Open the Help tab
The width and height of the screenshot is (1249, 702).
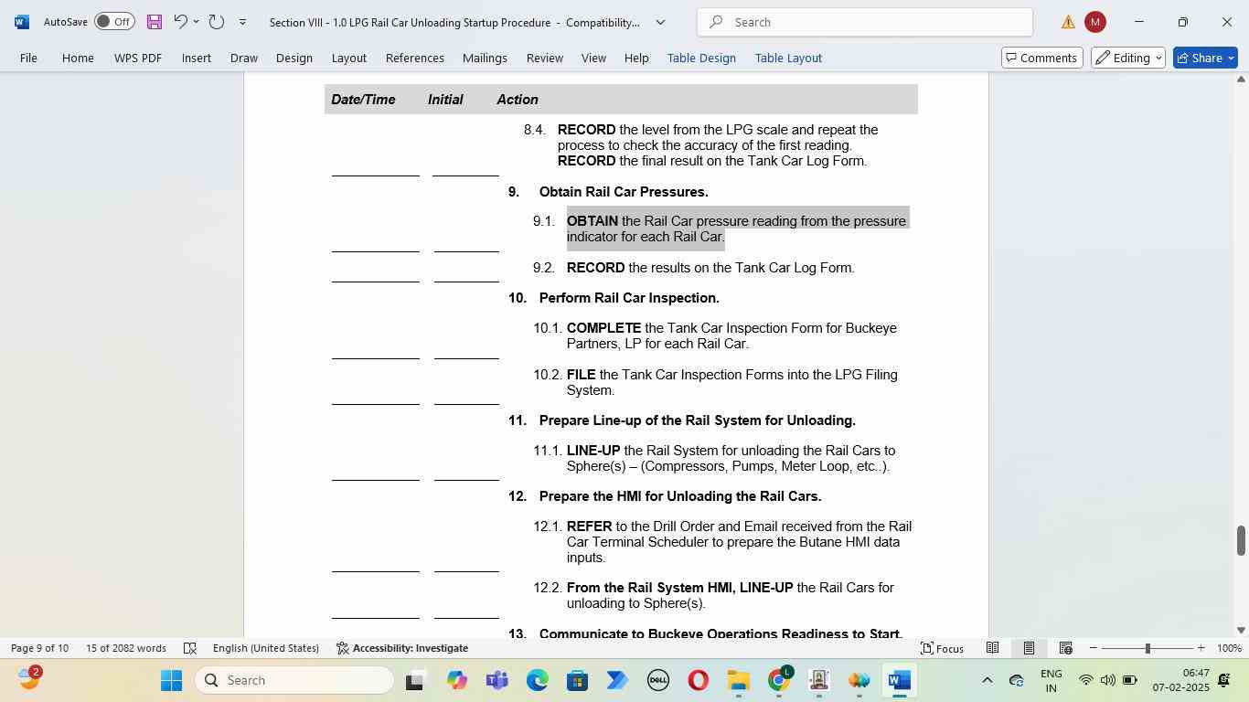pos(636,58)
